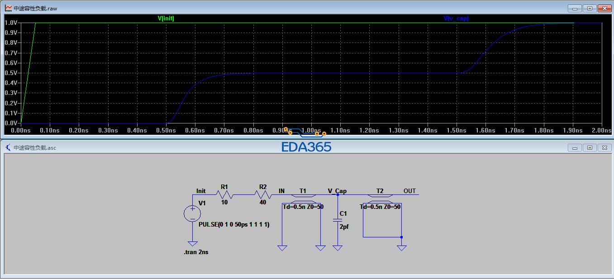Image resolution: width=614 pixels, height=279 pixels.
Task: Select resistor R1 symbol in schematic
Action: pyautogui.click(x=224, y=194)
